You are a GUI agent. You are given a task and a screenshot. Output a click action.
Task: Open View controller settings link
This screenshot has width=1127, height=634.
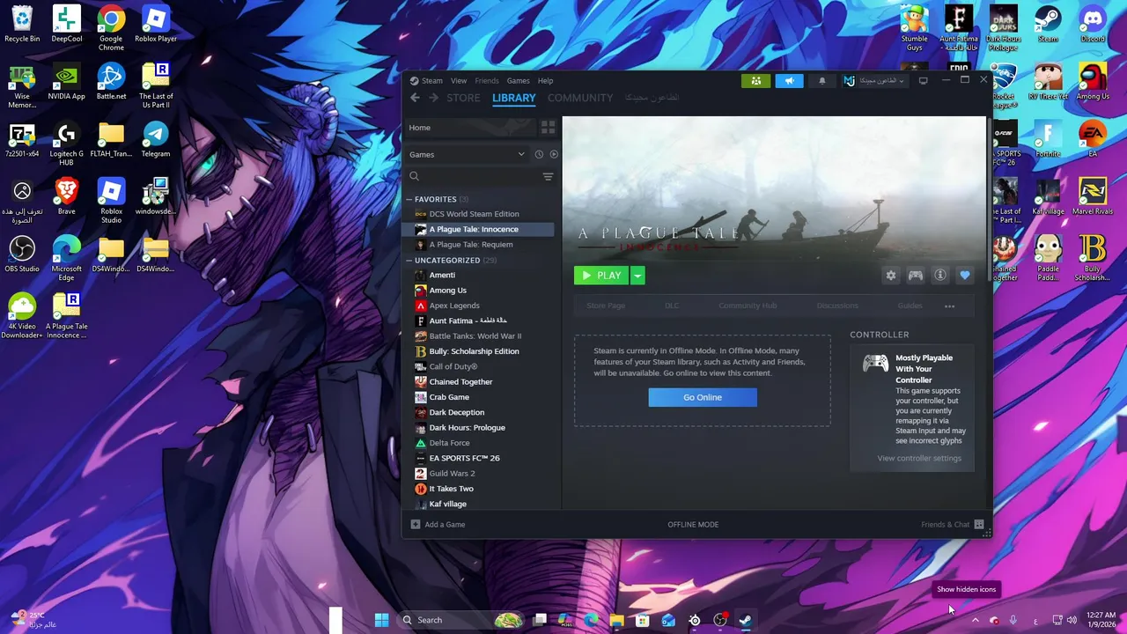pos(919,458)
